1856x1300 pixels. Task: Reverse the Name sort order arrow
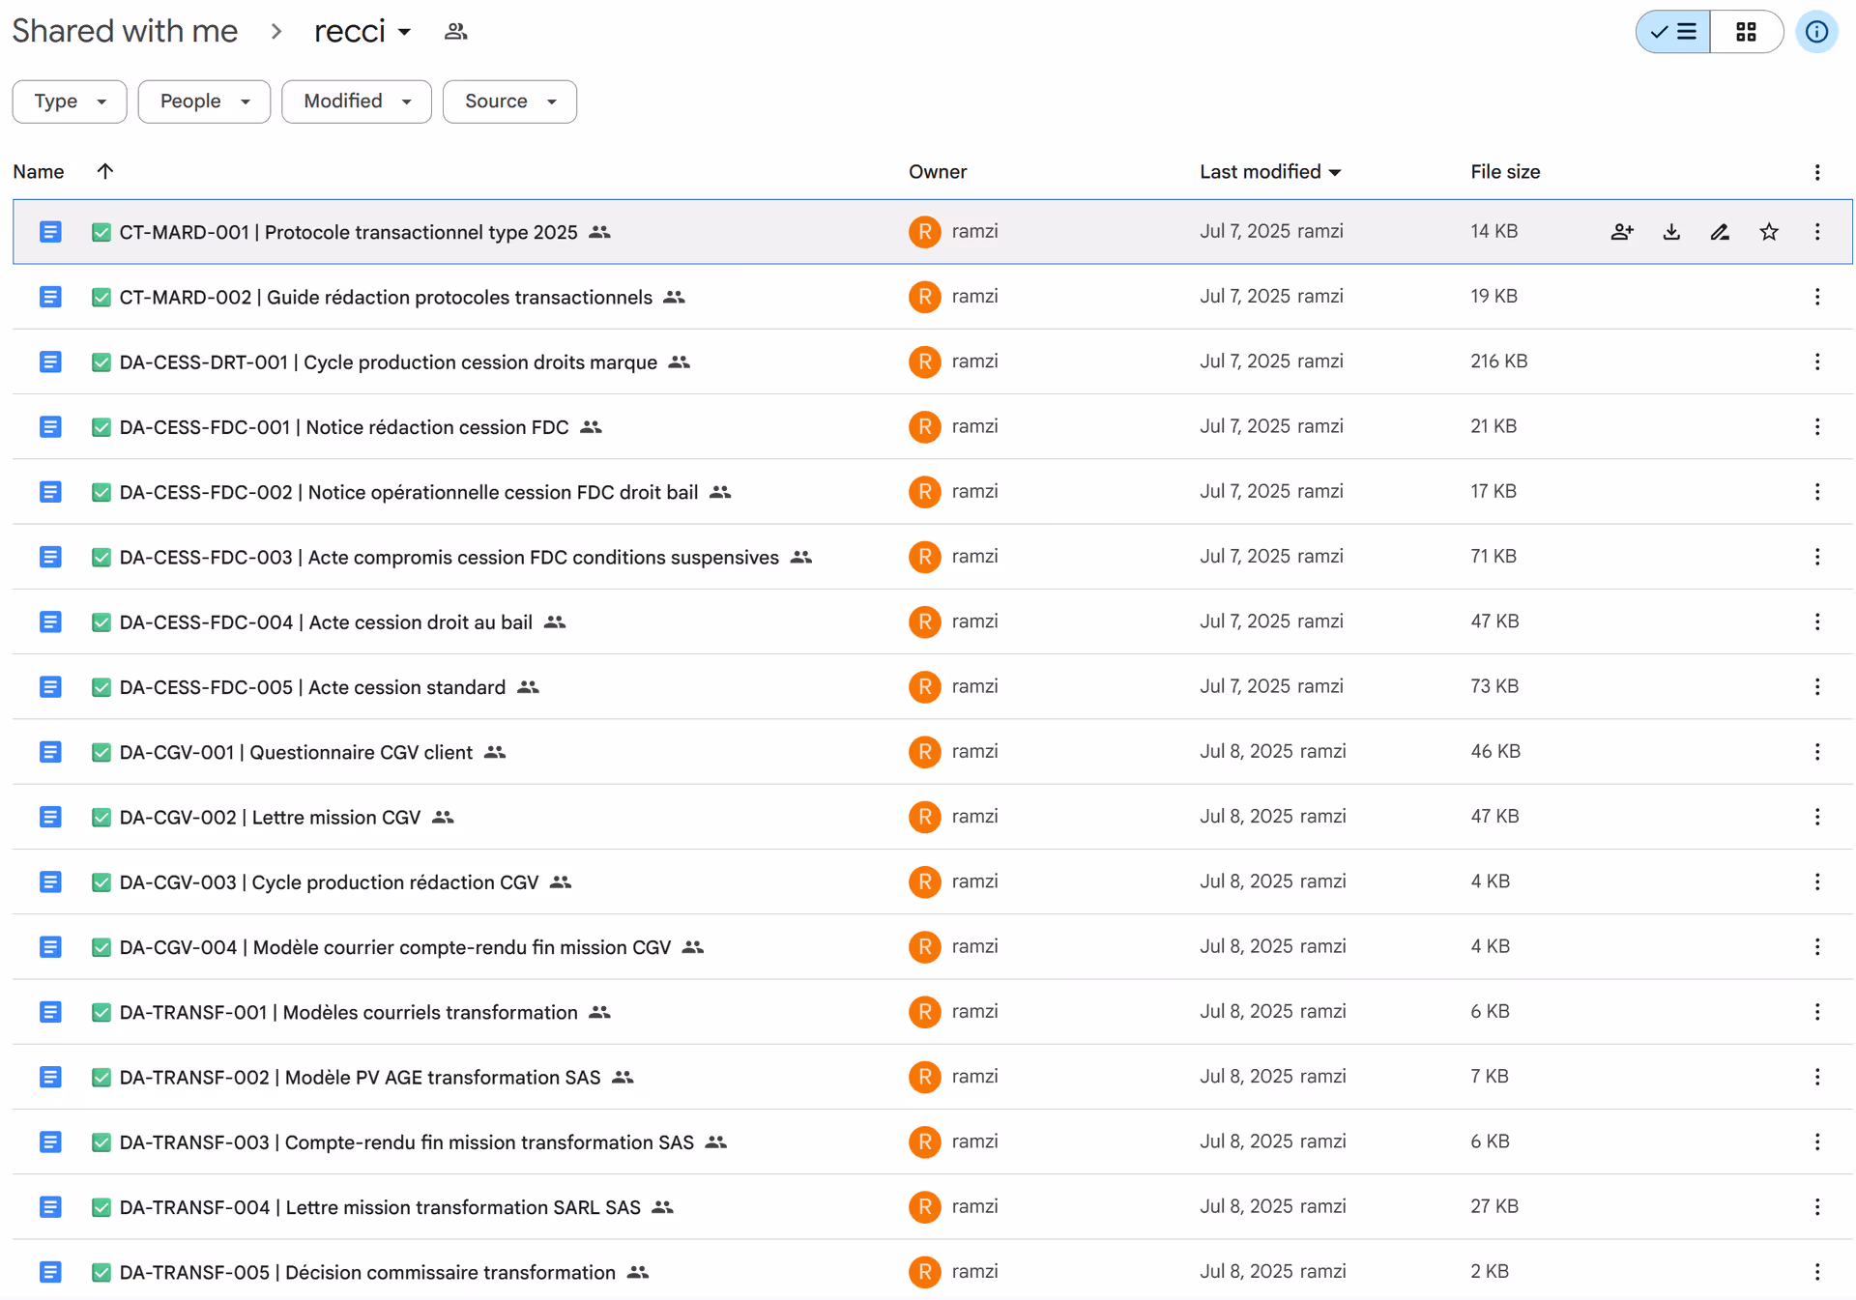[104, 171]
